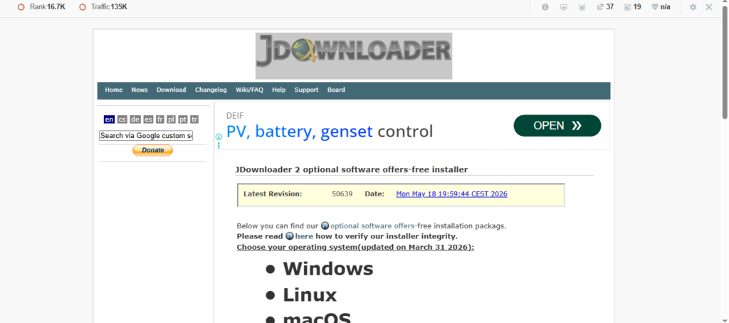
Task: Click the JDownloader 2 optional software offers-free installer heading
Action: pyautogui.click(x=352, y=169)
